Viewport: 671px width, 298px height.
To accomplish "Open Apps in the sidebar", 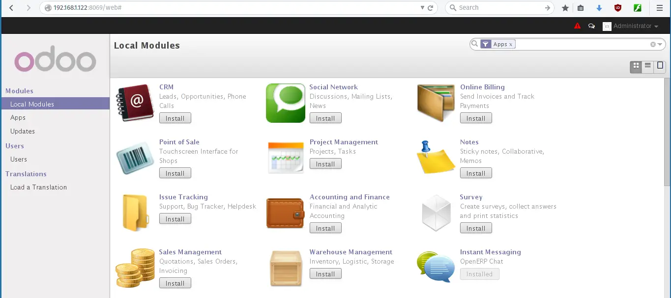I will [x=18, y=117].
